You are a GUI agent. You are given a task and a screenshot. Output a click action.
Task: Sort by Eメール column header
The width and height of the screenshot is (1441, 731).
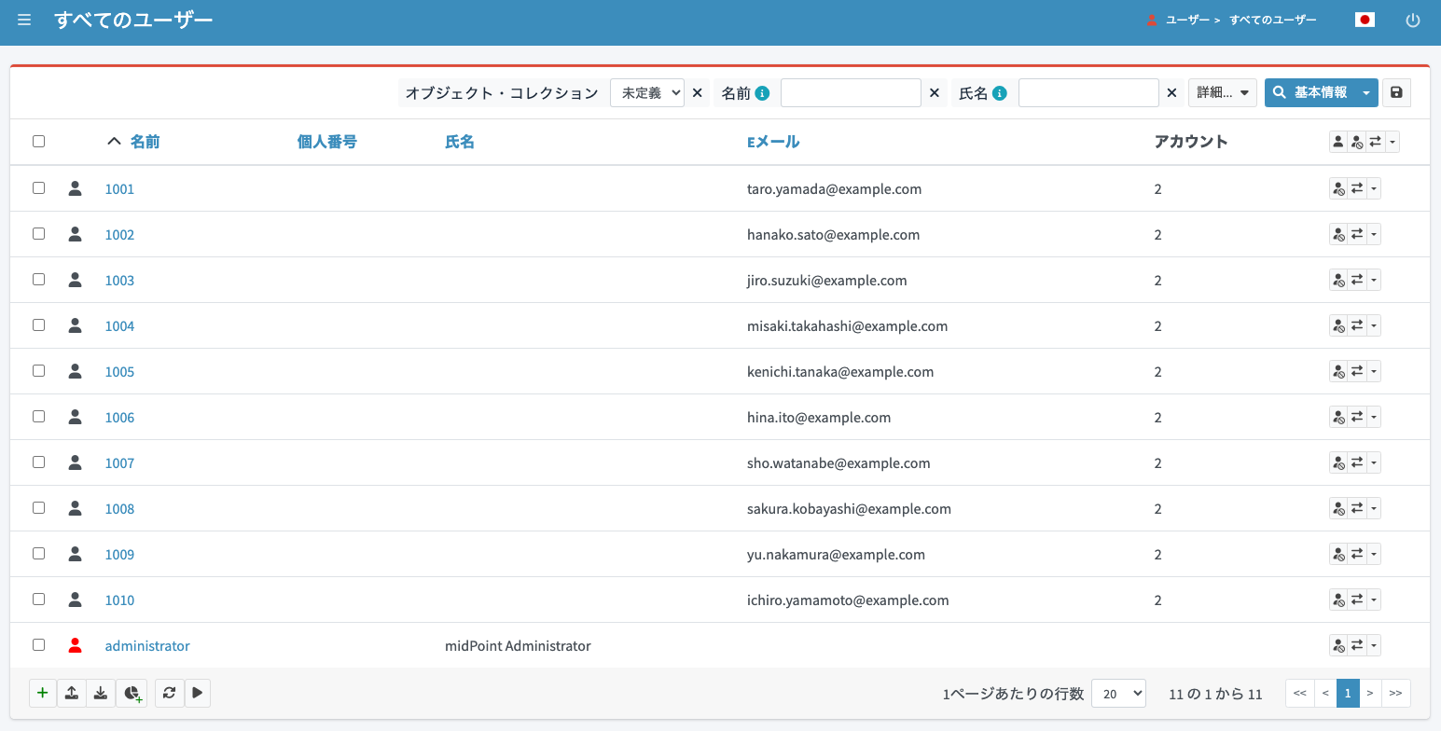pos(773,142)
